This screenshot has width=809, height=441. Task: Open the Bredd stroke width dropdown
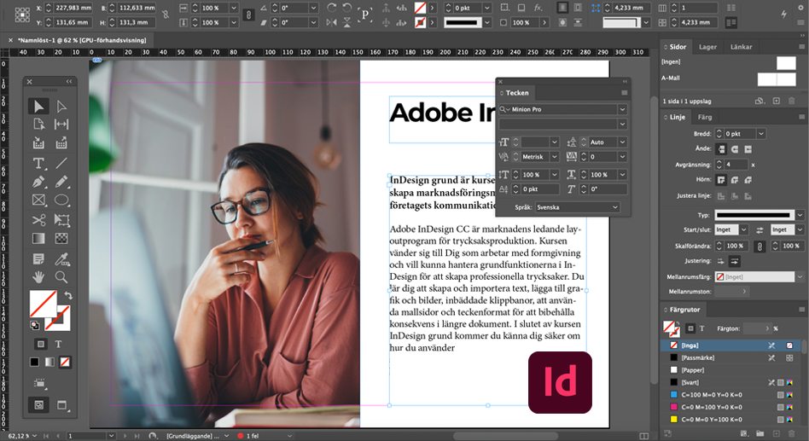click(x=761, y=134)
